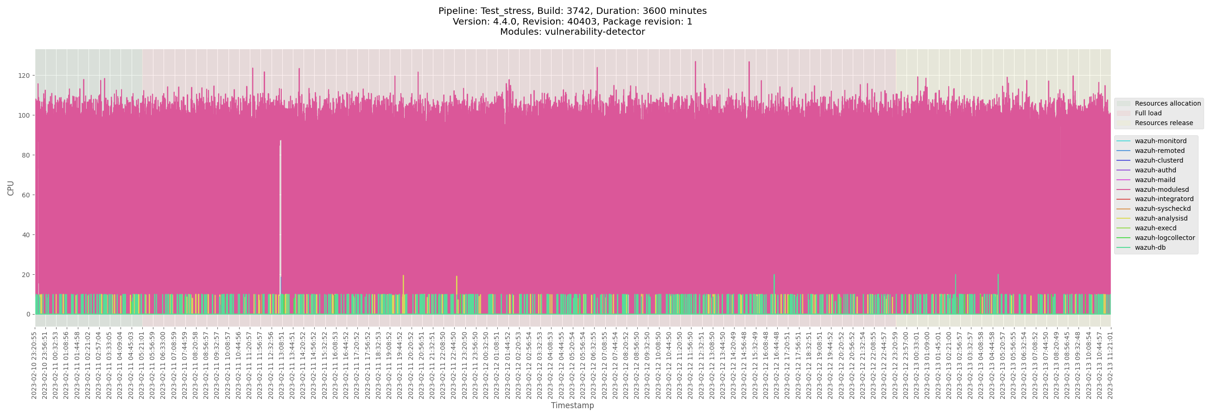Click the CPU y-axis label
The height and width of the screenshot is (417, 1205).
coord(10,188)
